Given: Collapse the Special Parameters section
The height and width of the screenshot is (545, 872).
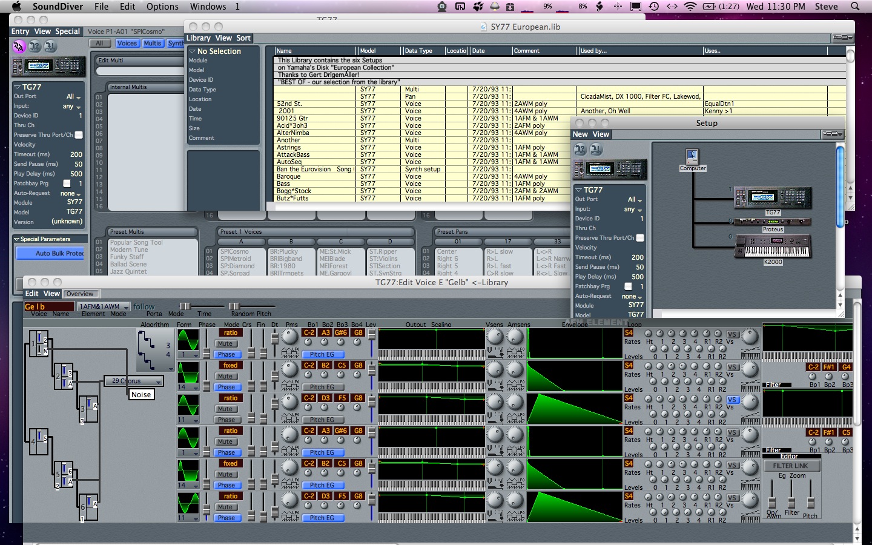Looking at the screenshot, I should [x=16, y=239].
